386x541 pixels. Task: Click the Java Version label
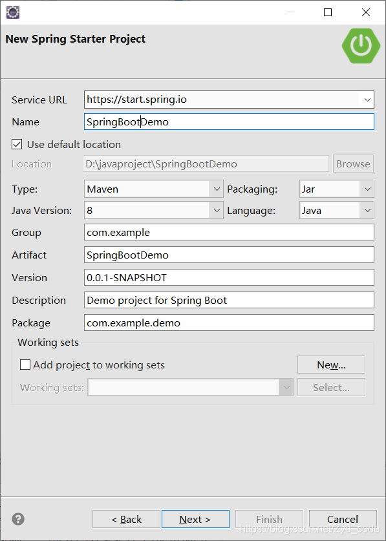click(42, 211)
